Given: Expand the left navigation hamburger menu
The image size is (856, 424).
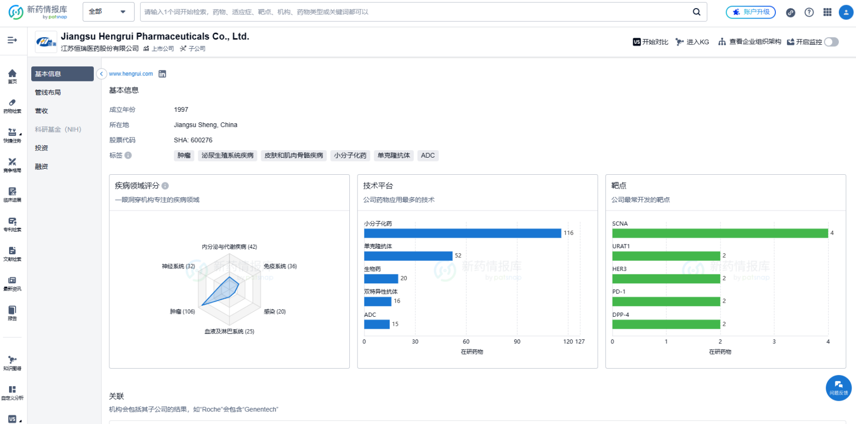Looking at the screenshot, I should coord(12,40).
